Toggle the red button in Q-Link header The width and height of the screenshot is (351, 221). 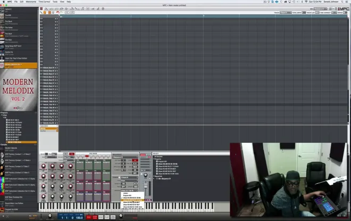click(x=72, y=154)
